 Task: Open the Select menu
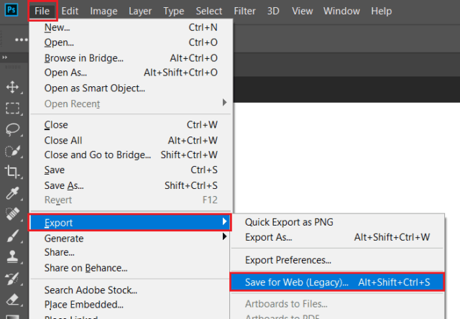click(x=208, y=11)
